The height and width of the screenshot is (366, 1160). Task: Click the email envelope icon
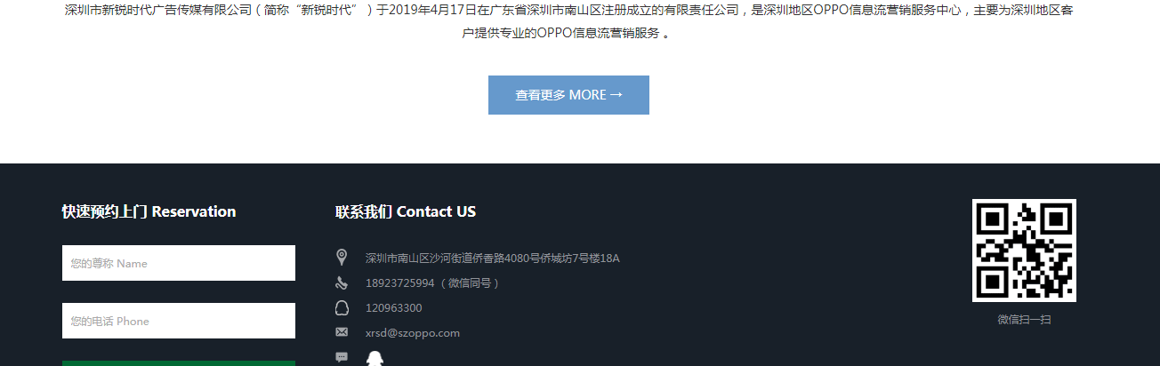pyautogui.click(x=342, y=332)
